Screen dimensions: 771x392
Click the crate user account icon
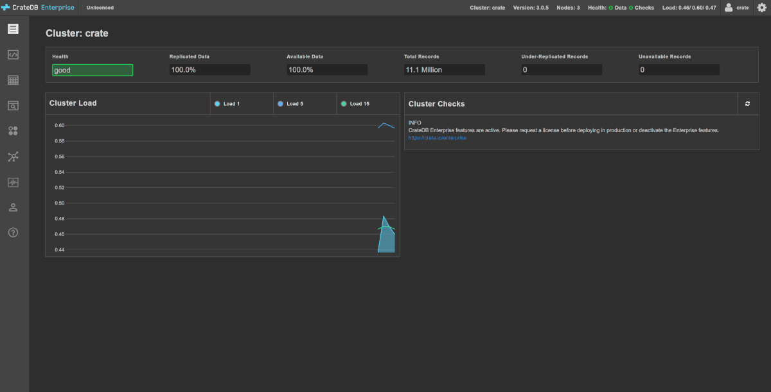pos(729,8)
